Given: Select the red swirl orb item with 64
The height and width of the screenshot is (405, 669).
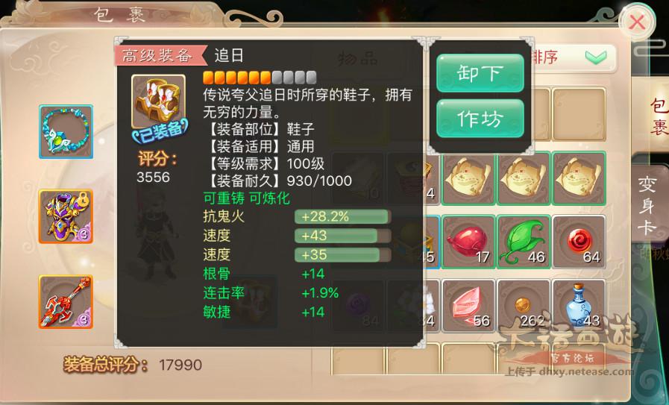Looking at the screenshot, I should (579, 242).
